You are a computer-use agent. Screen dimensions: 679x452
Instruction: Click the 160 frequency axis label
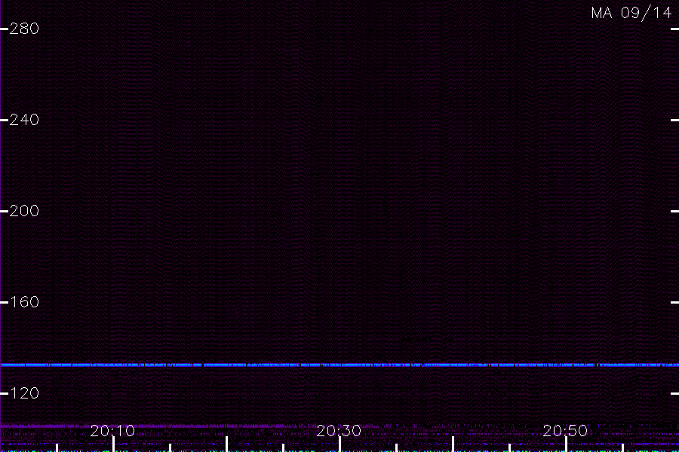[x=24, y=302]
